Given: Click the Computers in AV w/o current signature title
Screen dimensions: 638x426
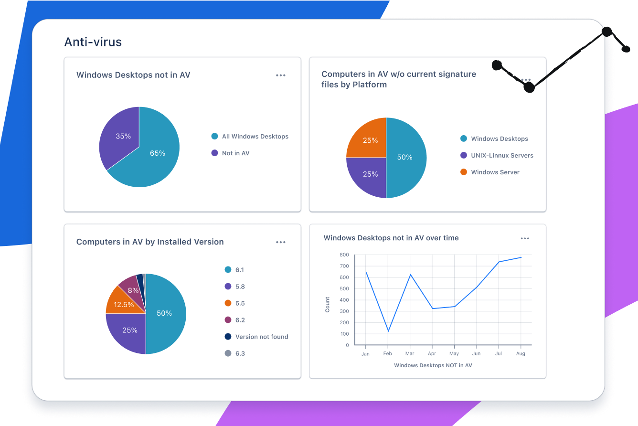Looking at the screenshot, I should point(399,79).
